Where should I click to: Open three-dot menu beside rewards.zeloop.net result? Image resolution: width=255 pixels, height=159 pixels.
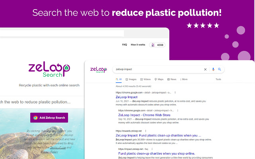146,131
